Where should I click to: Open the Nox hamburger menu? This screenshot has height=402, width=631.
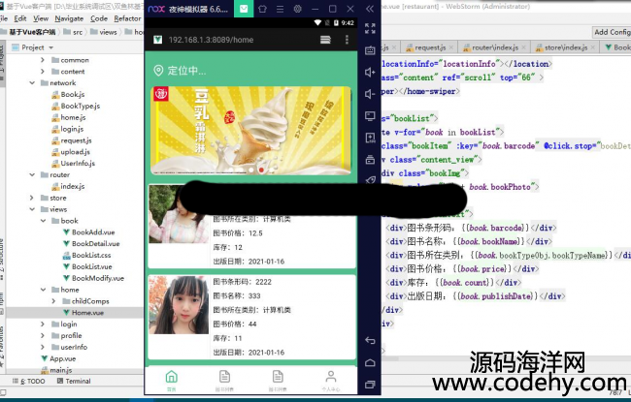click(x=281, y=9)
